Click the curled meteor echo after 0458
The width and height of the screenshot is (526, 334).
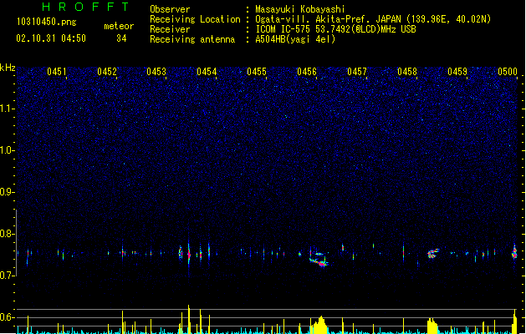click(x=432, y=253)
